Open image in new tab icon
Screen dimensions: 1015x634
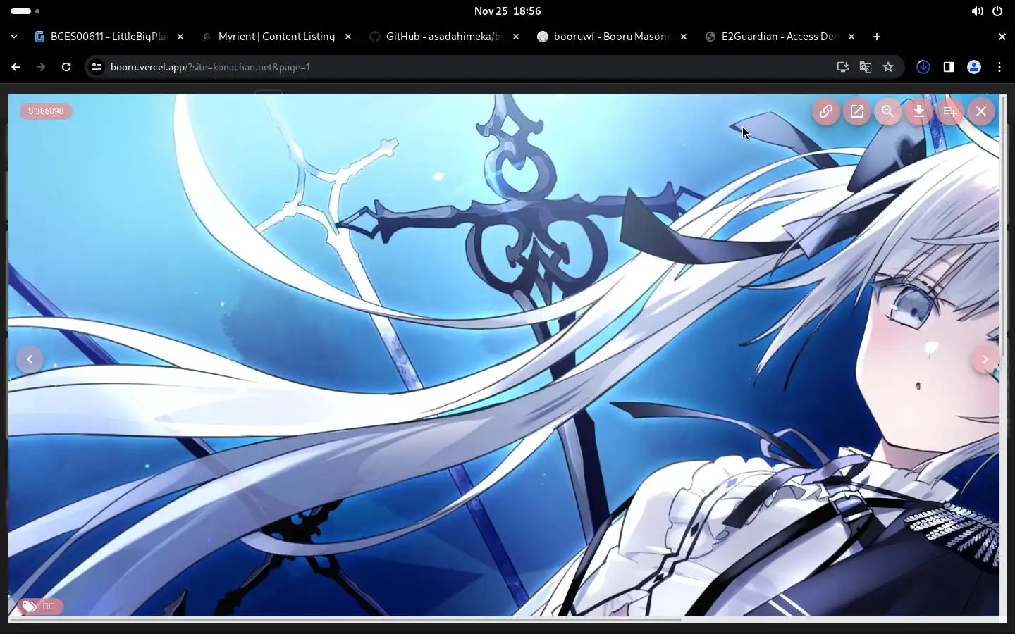tap(857, 111)
